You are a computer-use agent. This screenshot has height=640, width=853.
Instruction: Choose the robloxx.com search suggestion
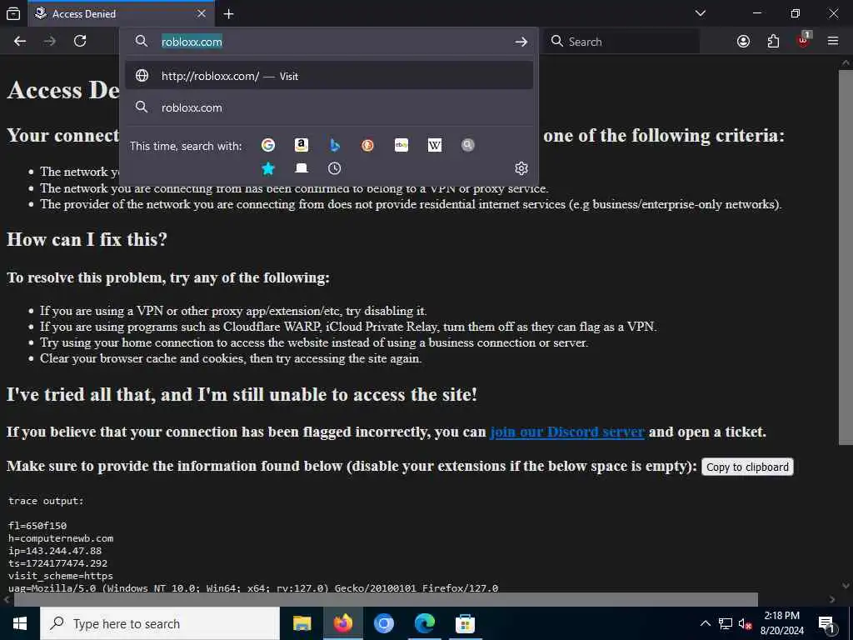[329, 107]
